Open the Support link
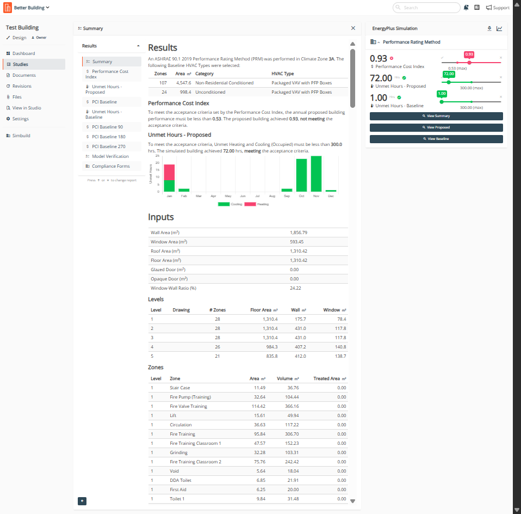The height and width of the screenshot is (514, 521). pyautogui.click(x=498, y=8)
